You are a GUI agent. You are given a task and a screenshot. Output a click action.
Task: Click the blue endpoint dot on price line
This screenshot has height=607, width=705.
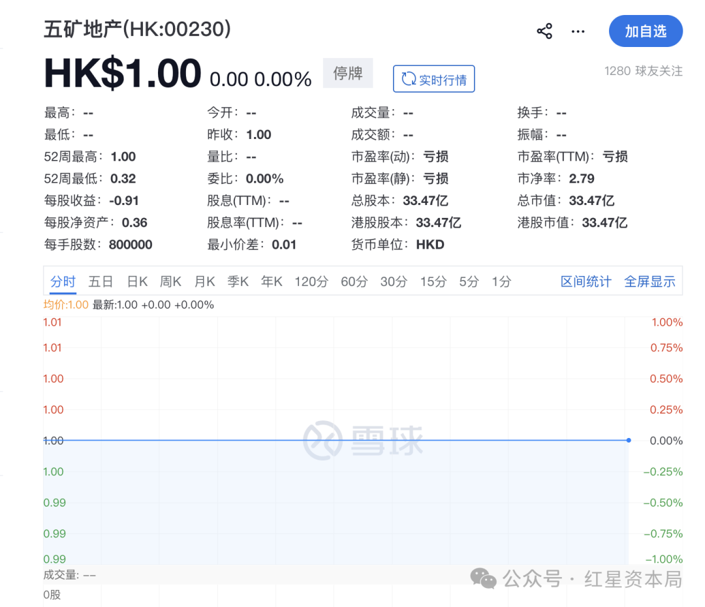628,441
